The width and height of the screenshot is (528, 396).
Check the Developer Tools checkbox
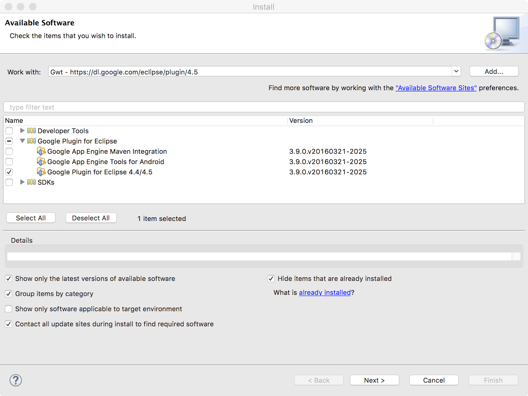coord(9,131)
